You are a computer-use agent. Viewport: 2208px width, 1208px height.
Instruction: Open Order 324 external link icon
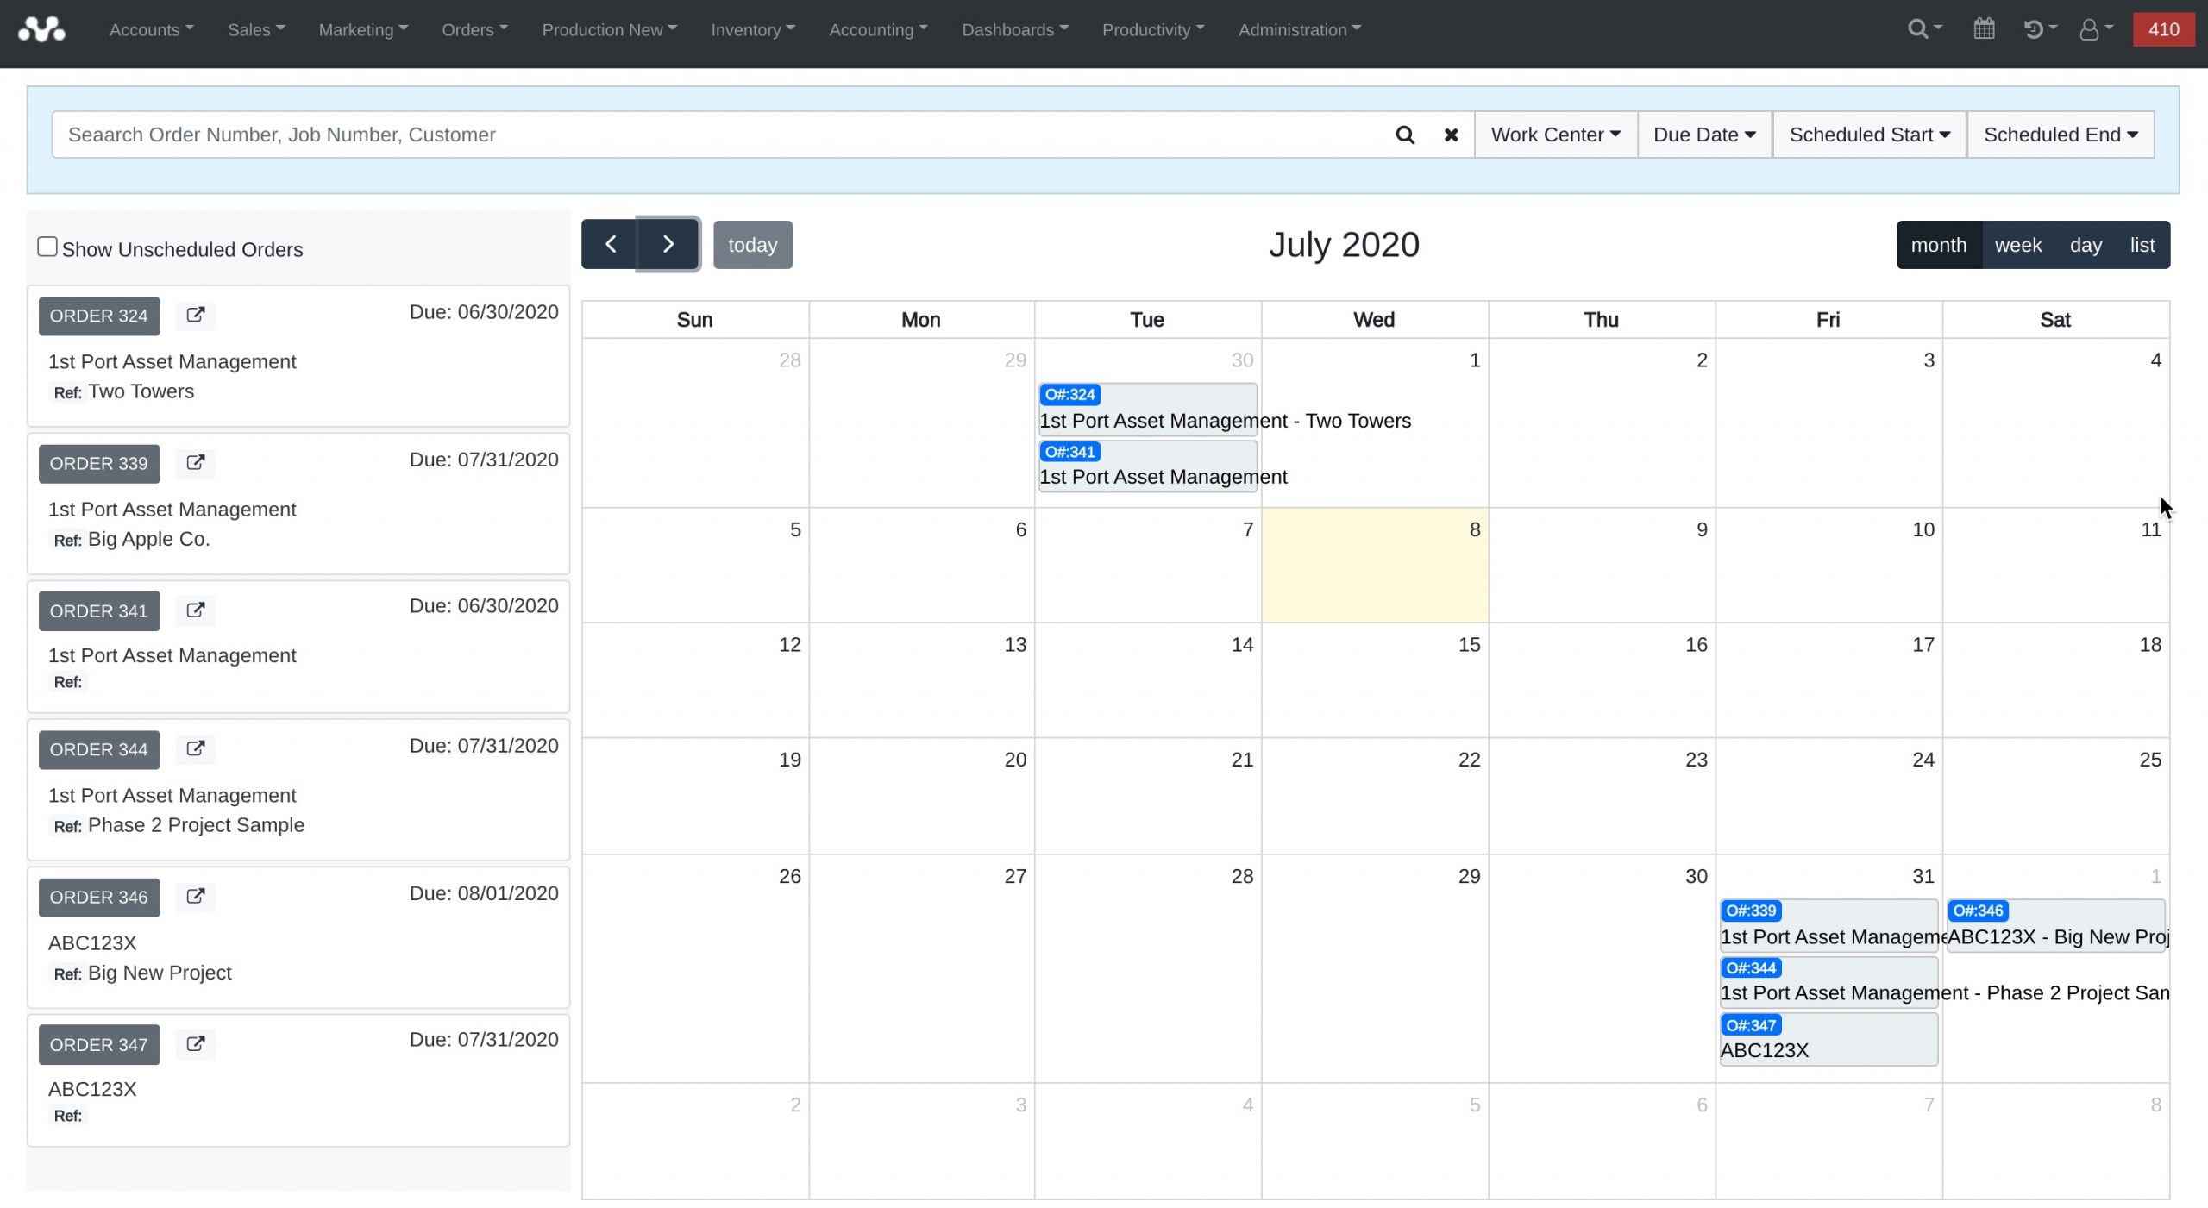tap(196, 315)
